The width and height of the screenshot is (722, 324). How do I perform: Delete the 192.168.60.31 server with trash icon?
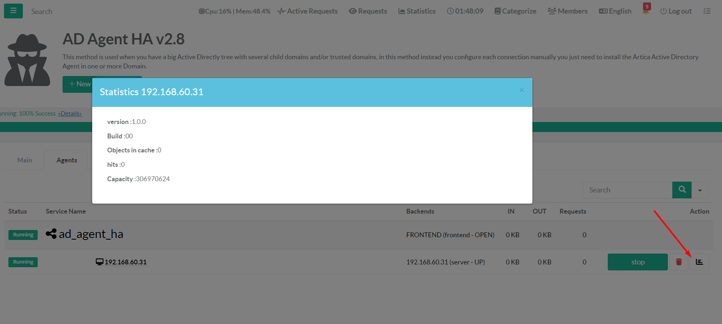coord(679,262)
